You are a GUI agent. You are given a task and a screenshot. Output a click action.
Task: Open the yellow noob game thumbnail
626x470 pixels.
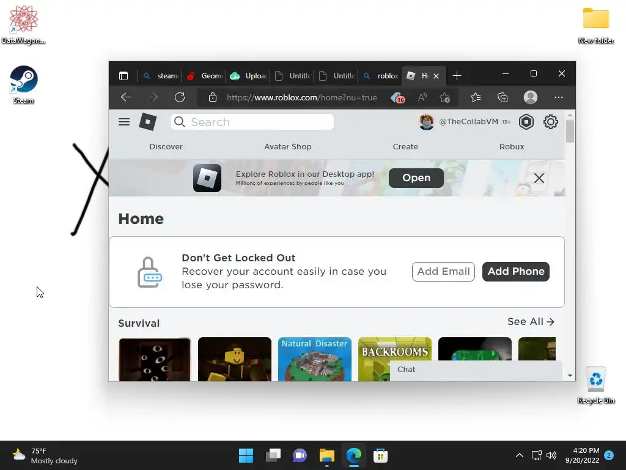pyautogui.click(x=235, y=359)
